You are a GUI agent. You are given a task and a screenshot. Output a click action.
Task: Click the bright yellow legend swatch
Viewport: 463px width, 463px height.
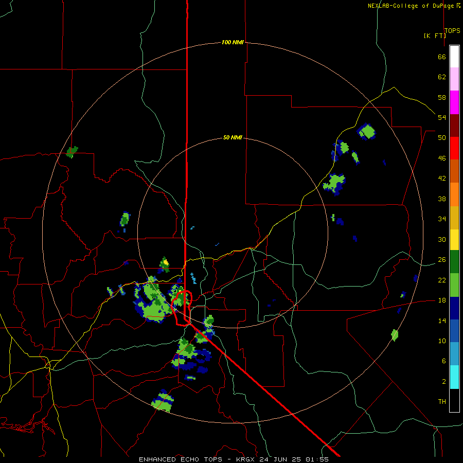(454, 240)
